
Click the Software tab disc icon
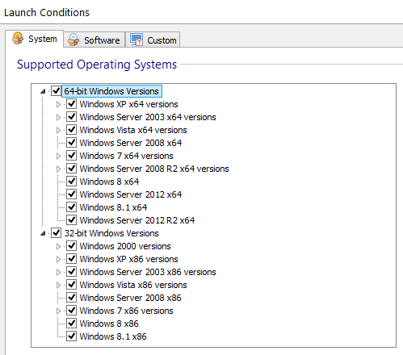coord(73,40)
